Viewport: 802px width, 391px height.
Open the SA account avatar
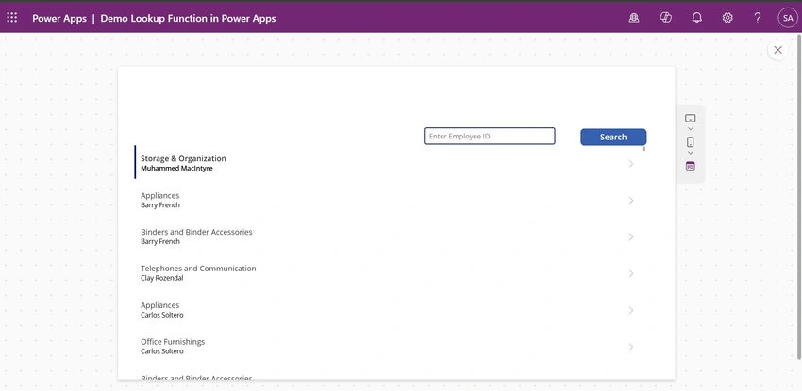(x=788, y=18)
